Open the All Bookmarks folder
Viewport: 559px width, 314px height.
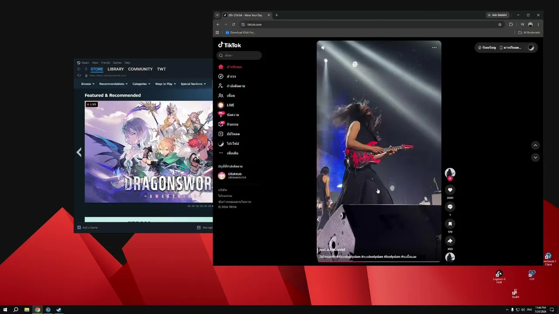(x=529, y=33)
